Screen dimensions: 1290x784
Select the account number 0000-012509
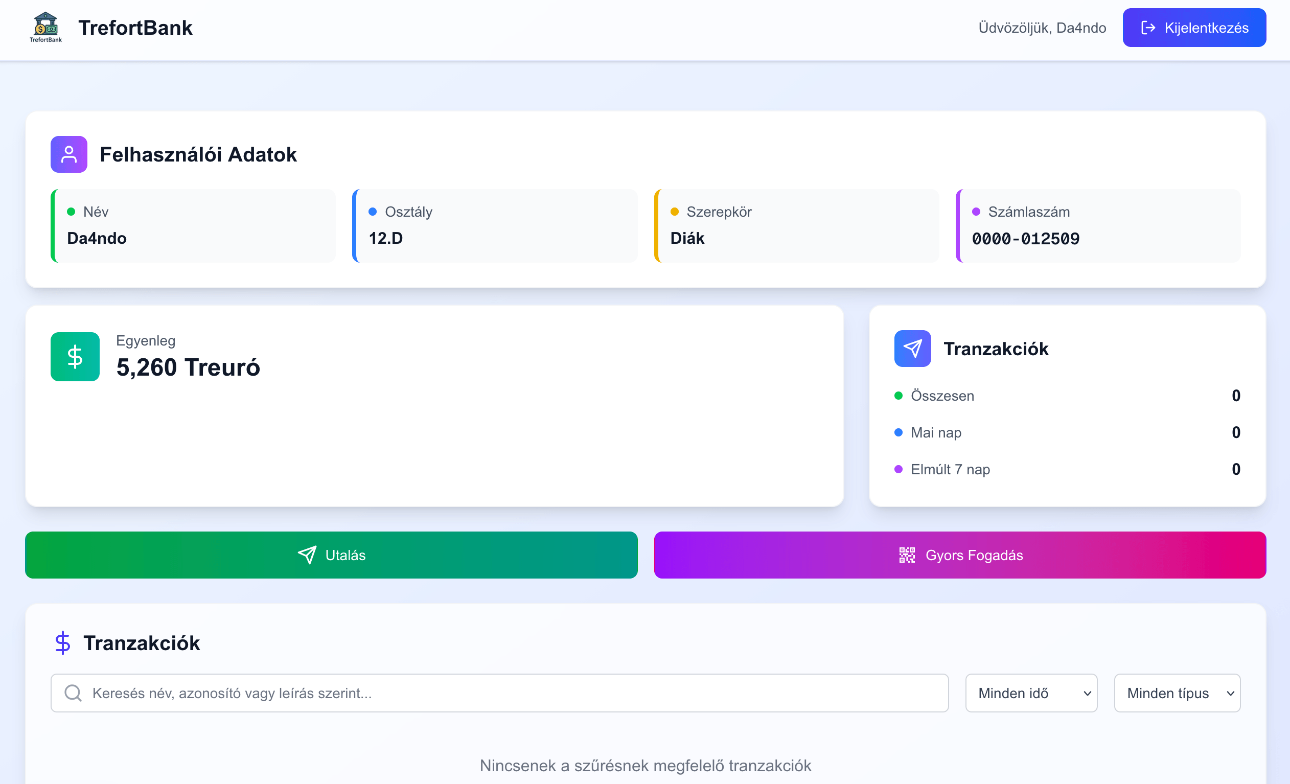tap(1026, 238)
